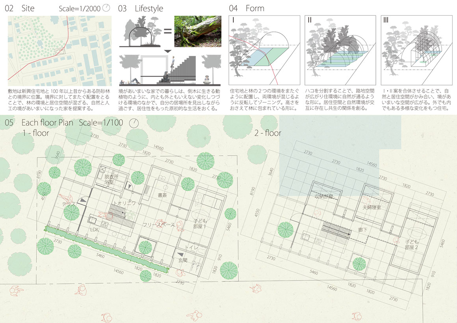Click the LDK room label

94,230
